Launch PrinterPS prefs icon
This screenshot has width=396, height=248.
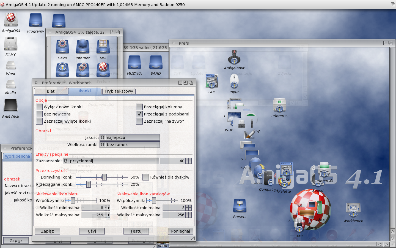(280, 105)
